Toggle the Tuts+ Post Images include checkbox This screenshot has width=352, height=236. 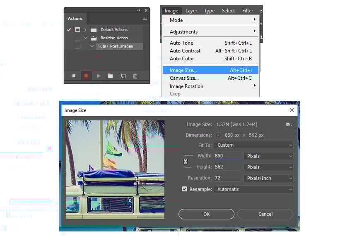point(78,46)
